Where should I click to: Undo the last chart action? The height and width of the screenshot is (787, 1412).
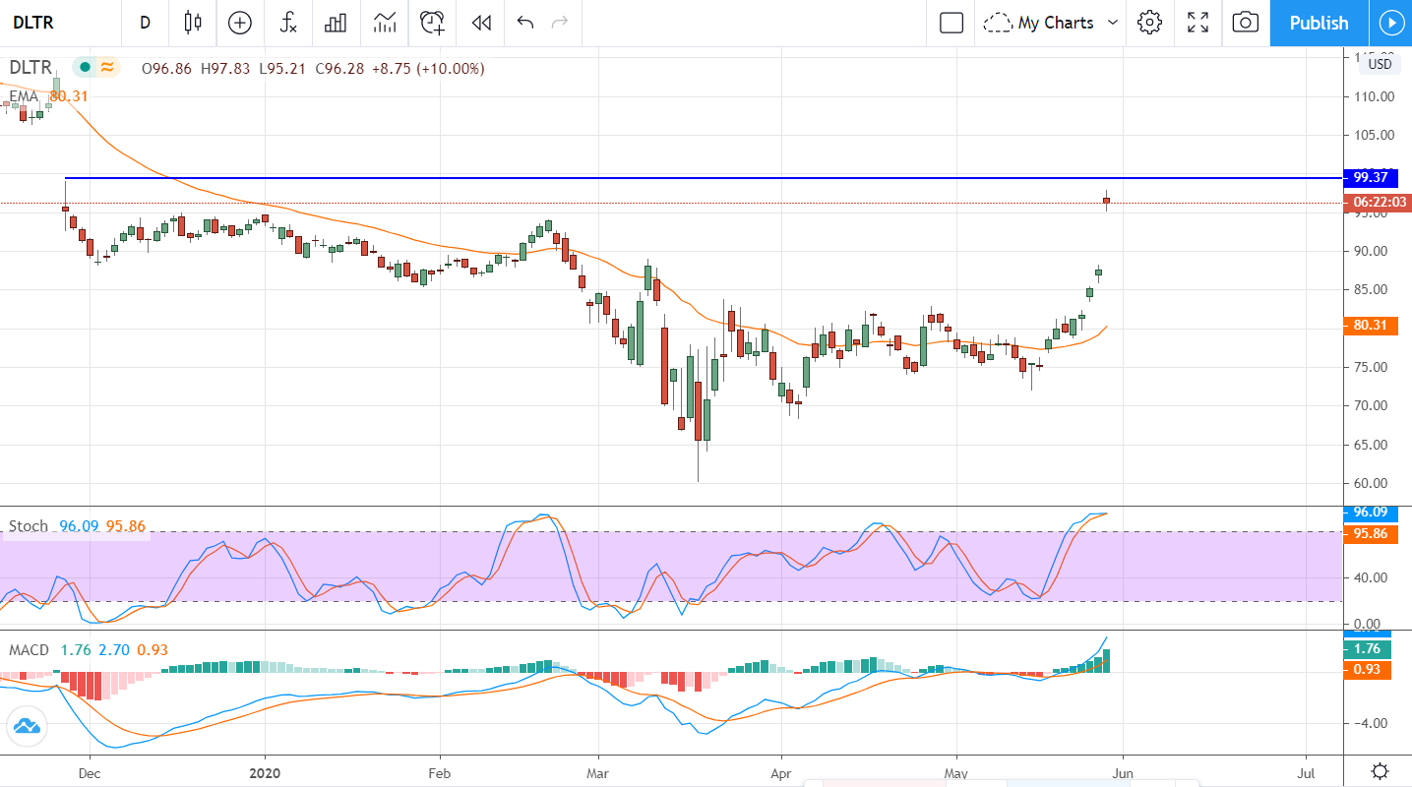pyautogui.click(x=525, y=23)
